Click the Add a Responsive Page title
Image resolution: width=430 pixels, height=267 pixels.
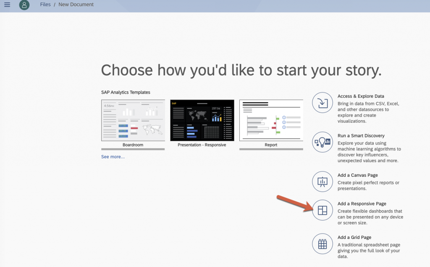[x=362, y=204]
